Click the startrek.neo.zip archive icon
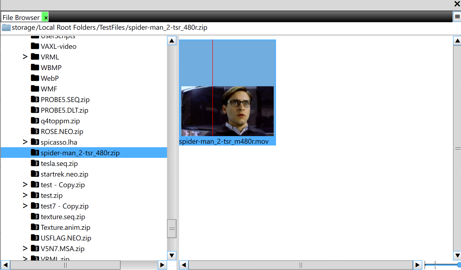Image resolution: width=461 pixels, height=270 pixels. tap(35, 174)
